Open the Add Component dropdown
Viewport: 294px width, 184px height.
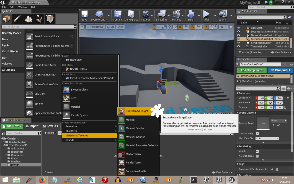point(251,70)
